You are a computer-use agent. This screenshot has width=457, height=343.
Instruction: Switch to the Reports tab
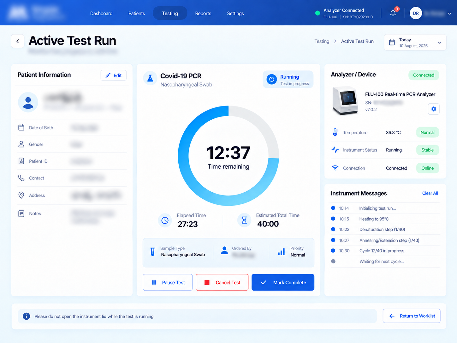pos(203,13)
